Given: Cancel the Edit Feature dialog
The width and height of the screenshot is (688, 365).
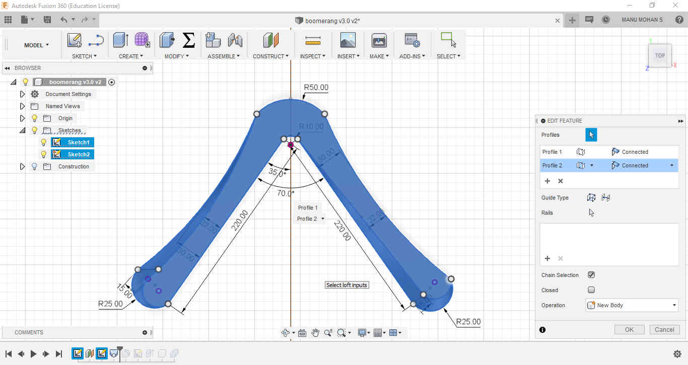Looking at the screenshot, I should click(x=664, y=330).
